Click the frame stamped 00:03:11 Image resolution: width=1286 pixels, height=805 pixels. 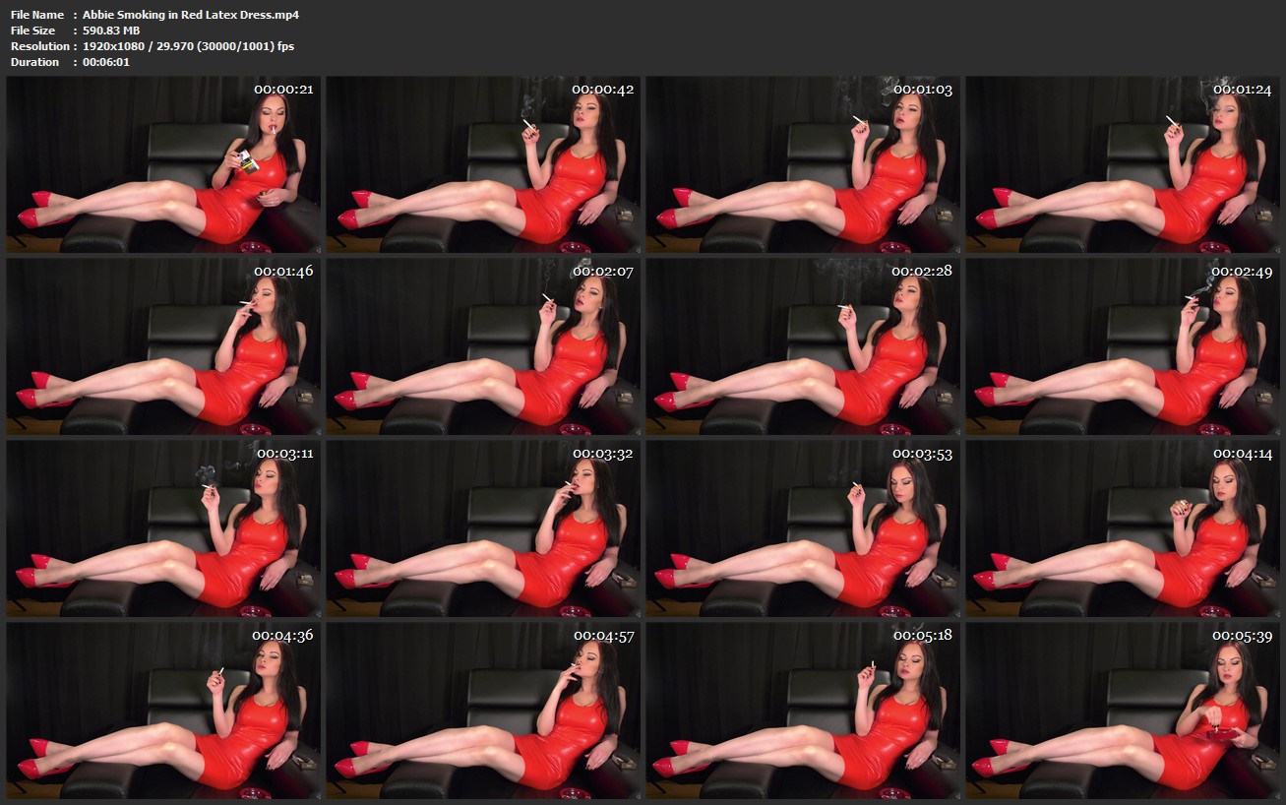coord(163,528)
